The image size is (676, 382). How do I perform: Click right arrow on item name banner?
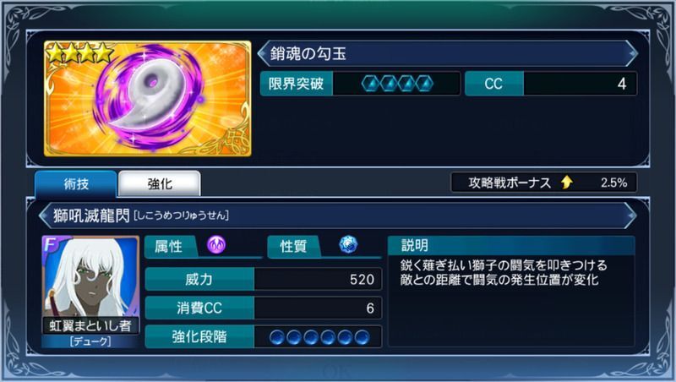631,53
